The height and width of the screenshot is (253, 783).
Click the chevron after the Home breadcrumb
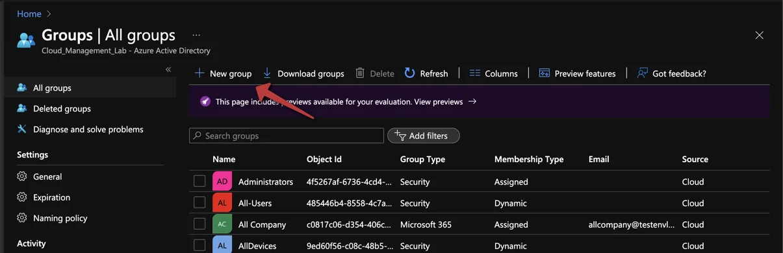(49, 14)
